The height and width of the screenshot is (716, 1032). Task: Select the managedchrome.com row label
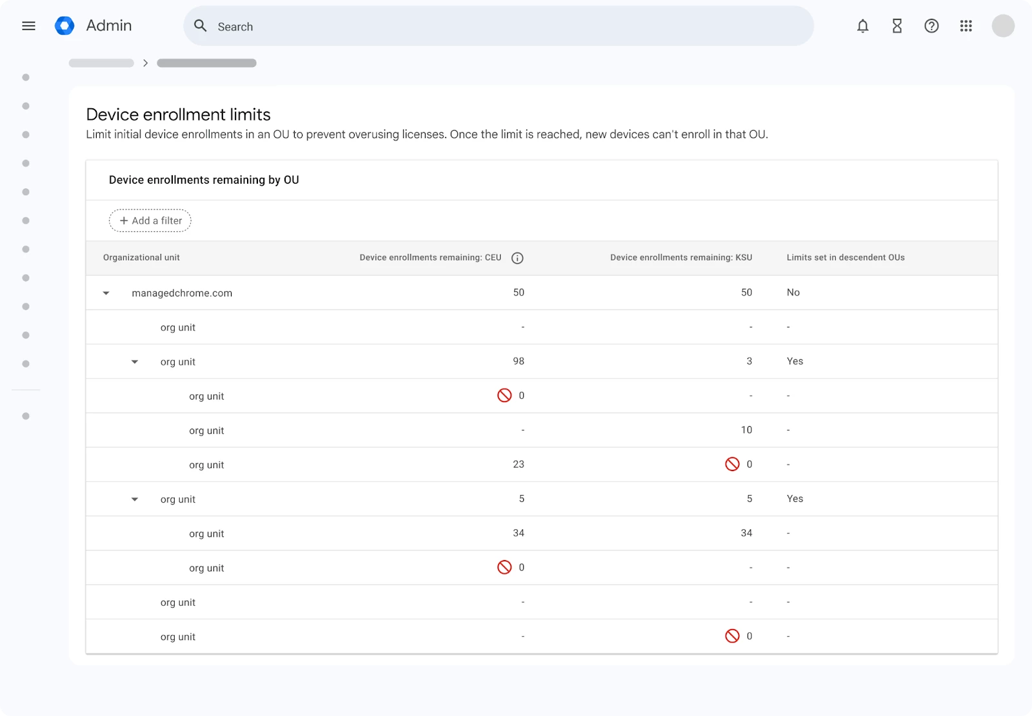tap(182, 293)
